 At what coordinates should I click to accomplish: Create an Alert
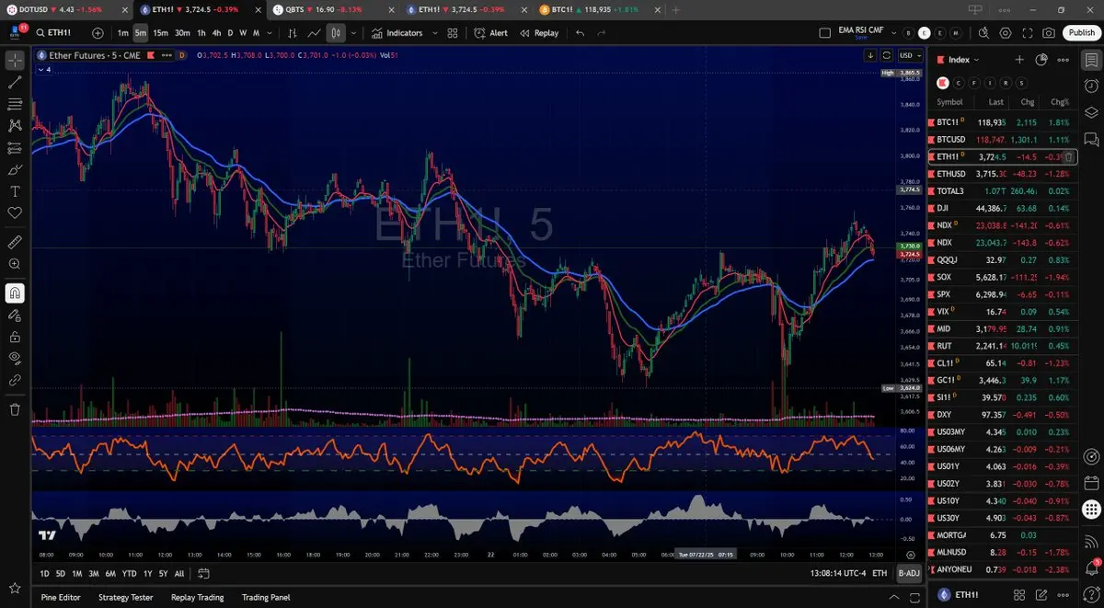click(x=491, y=33)
